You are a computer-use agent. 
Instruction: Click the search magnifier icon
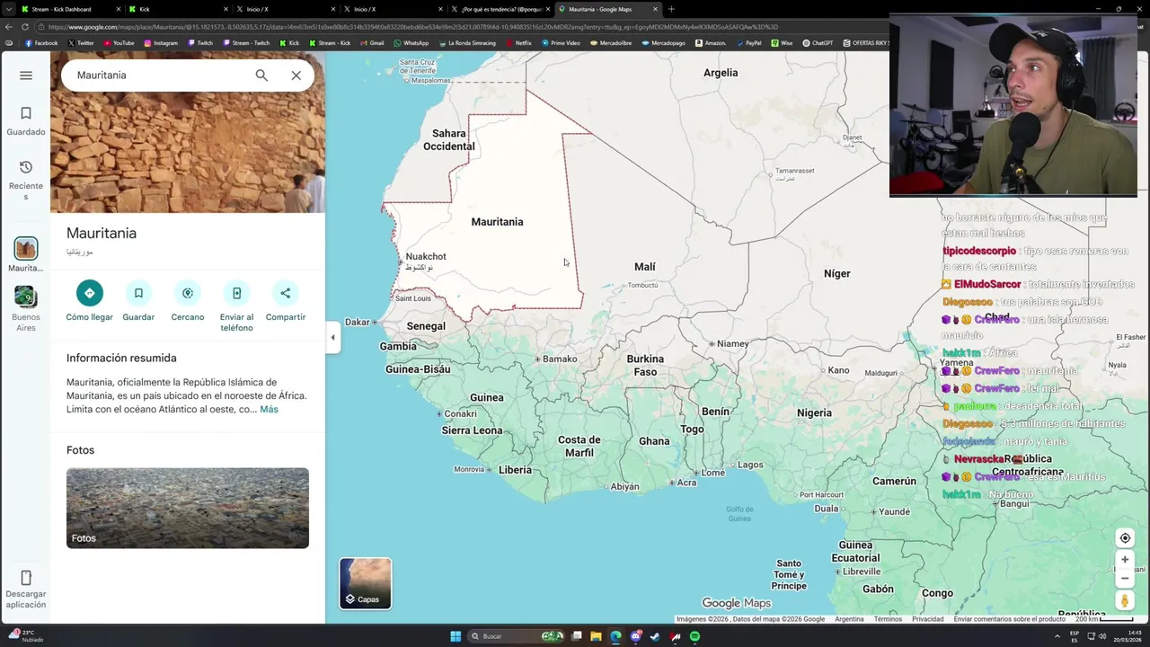pos(261,75)
